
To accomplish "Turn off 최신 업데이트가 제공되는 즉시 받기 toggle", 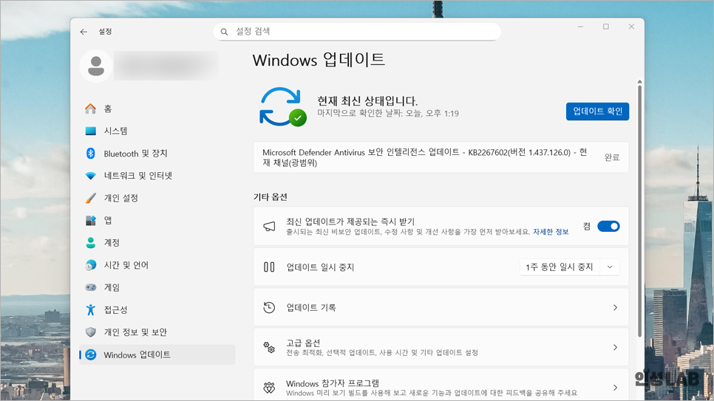I will coord(608,226).
